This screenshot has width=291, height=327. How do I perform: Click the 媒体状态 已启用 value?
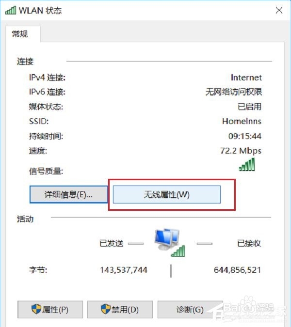coord(250,107)
